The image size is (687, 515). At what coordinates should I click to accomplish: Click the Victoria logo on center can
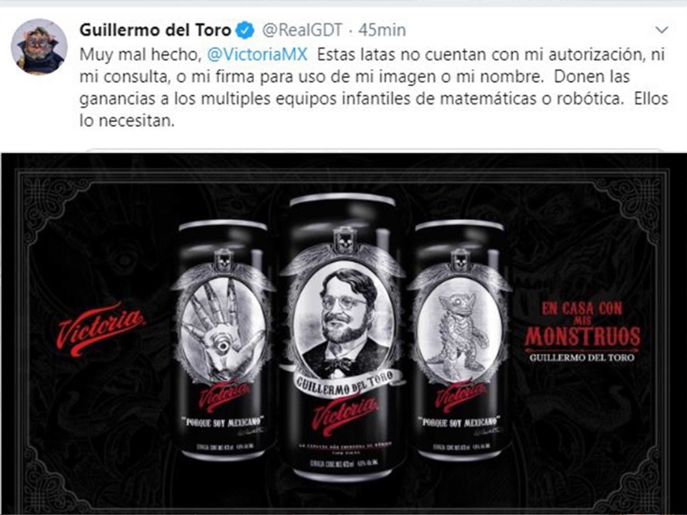[344, 414]
